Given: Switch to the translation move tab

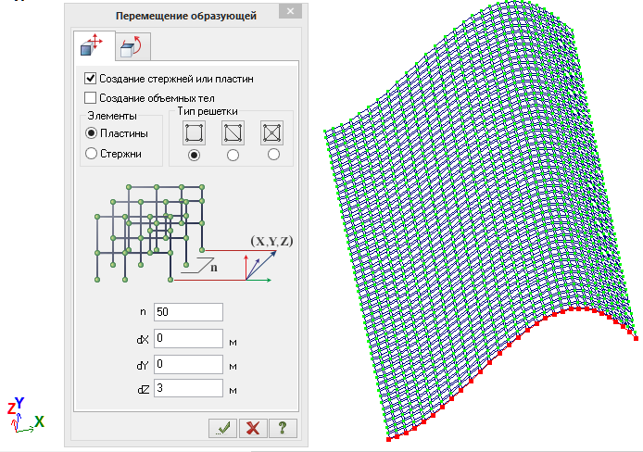Looking at the screenshot, I should click(x=94, y=45).
